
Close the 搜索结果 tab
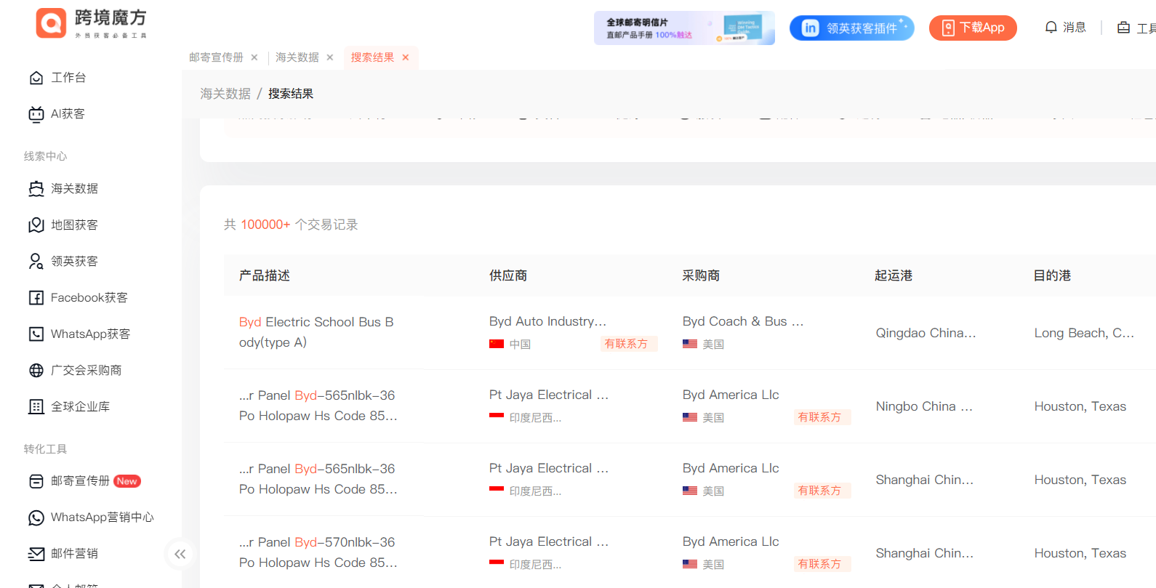pyautogui.click(x=406, y=57)
